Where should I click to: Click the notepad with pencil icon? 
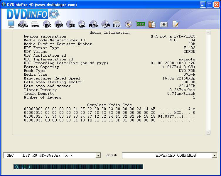pos(176,24)
